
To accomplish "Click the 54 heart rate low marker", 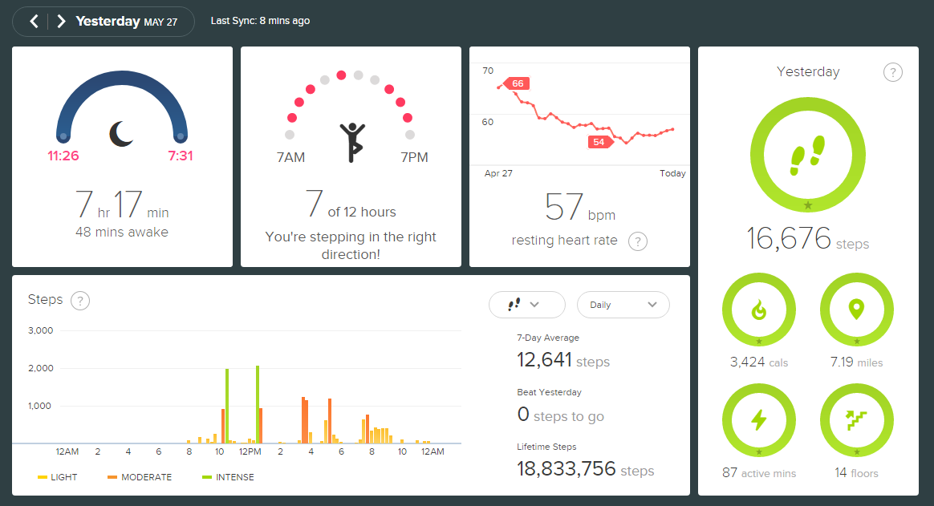I will [x=600, y=142].
